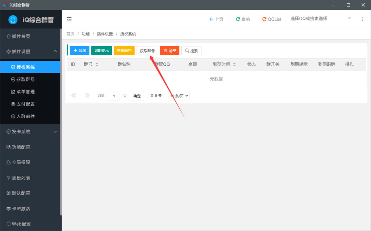Open 变量列表 in the sidebar
Image resolution: width=371 pixels, height=231 pixels.
pos(30,178)
